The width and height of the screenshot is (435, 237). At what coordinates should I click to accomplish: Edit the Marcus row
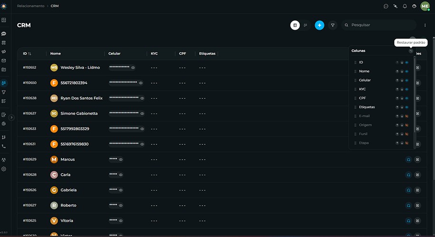click(417, 160)
